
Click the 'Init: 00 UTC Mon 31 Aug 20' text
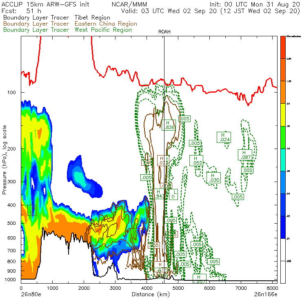255,4
